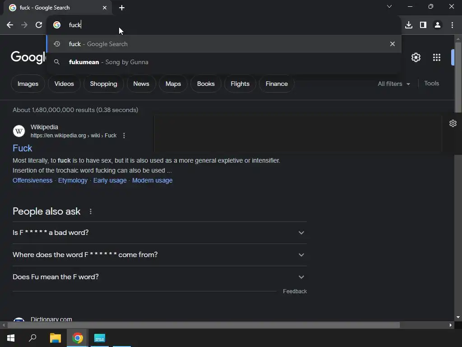The width and height of the screenshot is (462, 347).
Task: Open the gear icon at right edge
Action: click(x=453, y=123)
